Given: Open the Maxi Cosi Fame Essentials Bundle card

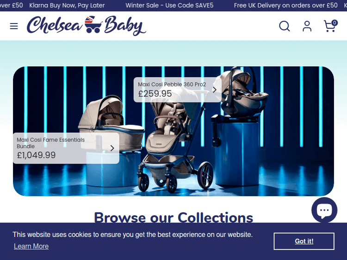Looking at the screenshot, I should point(66,148).
